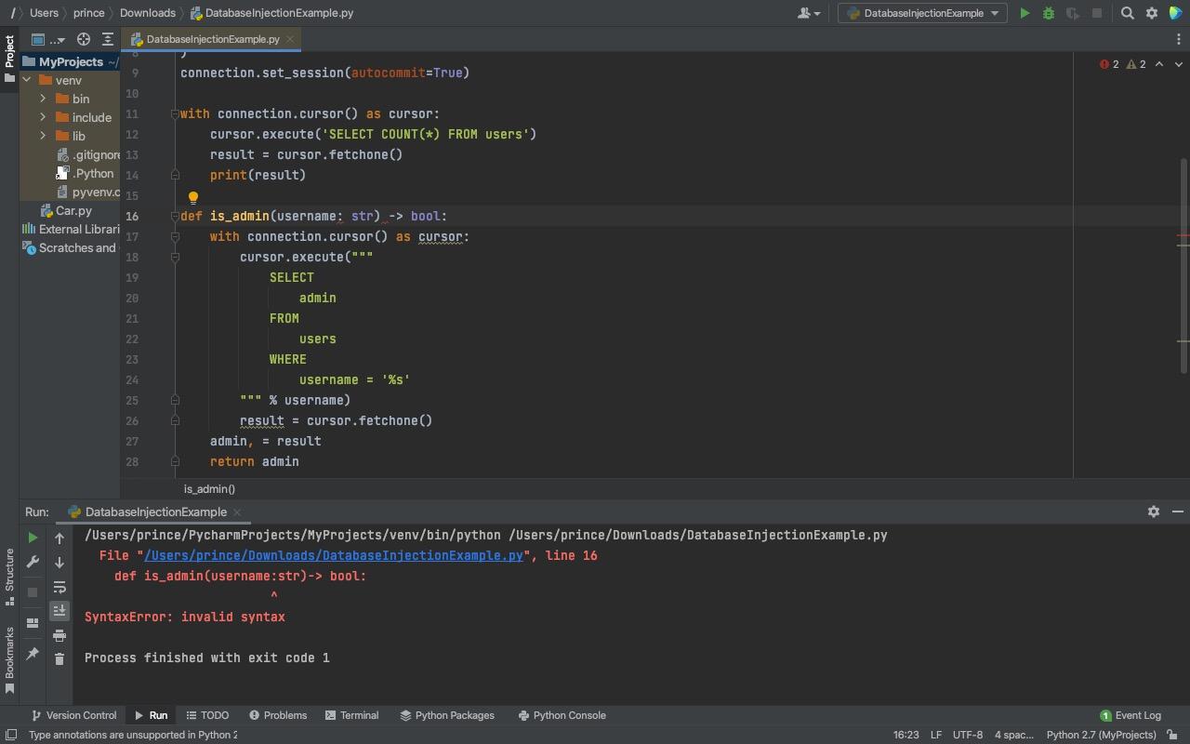Collapse the with block fold at line 11
Viewport: 1190px width, 744px height.
pos(174,113)
